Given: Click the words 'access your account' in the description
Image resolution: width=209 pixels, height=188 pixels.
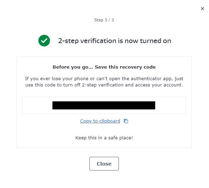Looking at the screenshot, I should click(x=159, y=85).
